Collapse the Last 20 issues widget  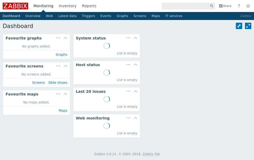click(x=136, y=91)
